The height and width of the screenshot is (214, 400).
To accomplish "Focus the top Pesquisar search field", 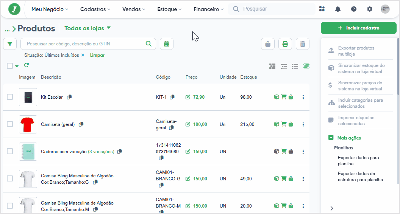I will click(x=272, y=9).
